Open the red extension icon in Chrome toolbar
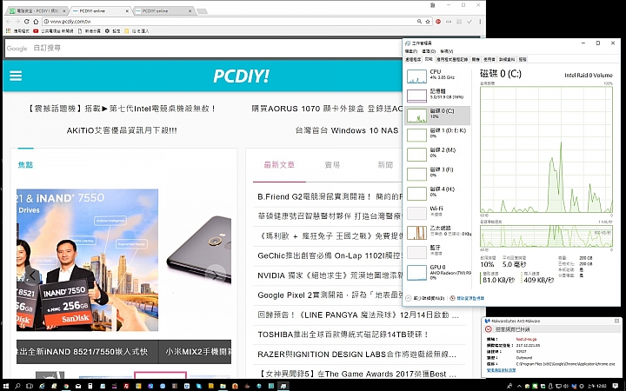Viewport: 626px width, 391px height. pyautogui.click(x=438, y=22)
